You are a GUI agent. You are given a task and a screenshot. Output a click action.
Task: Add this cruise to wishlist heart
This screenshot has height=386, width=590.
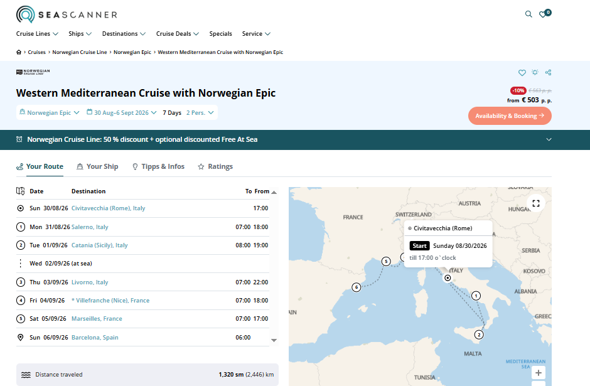tap(522, 73)
